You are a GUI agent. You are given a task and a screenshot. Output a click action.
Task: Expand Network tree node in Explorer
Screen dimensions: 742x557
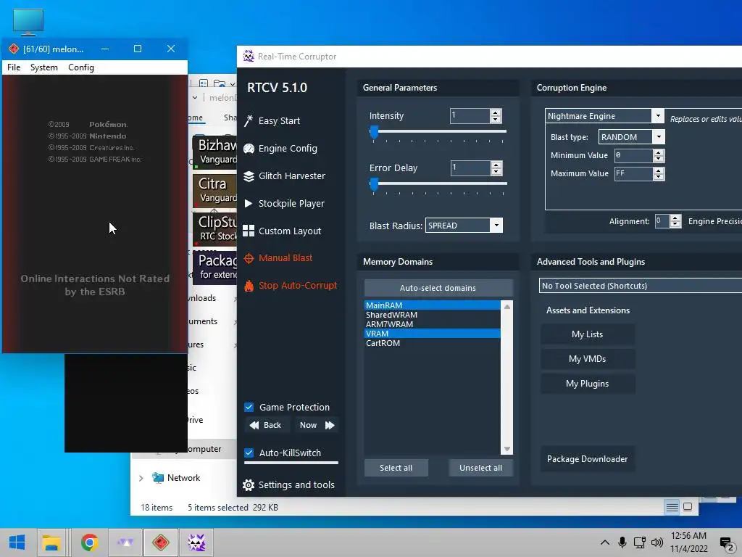click(141, 479)
